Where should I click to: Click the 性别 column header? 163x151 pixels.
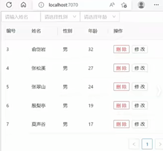click(68, 31)
